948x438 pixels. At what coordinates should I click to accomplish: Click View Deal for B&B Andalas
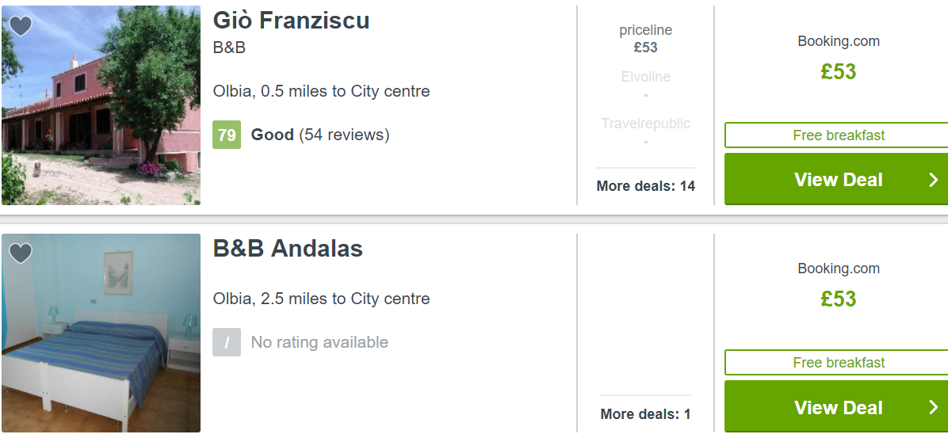point(836,407)
